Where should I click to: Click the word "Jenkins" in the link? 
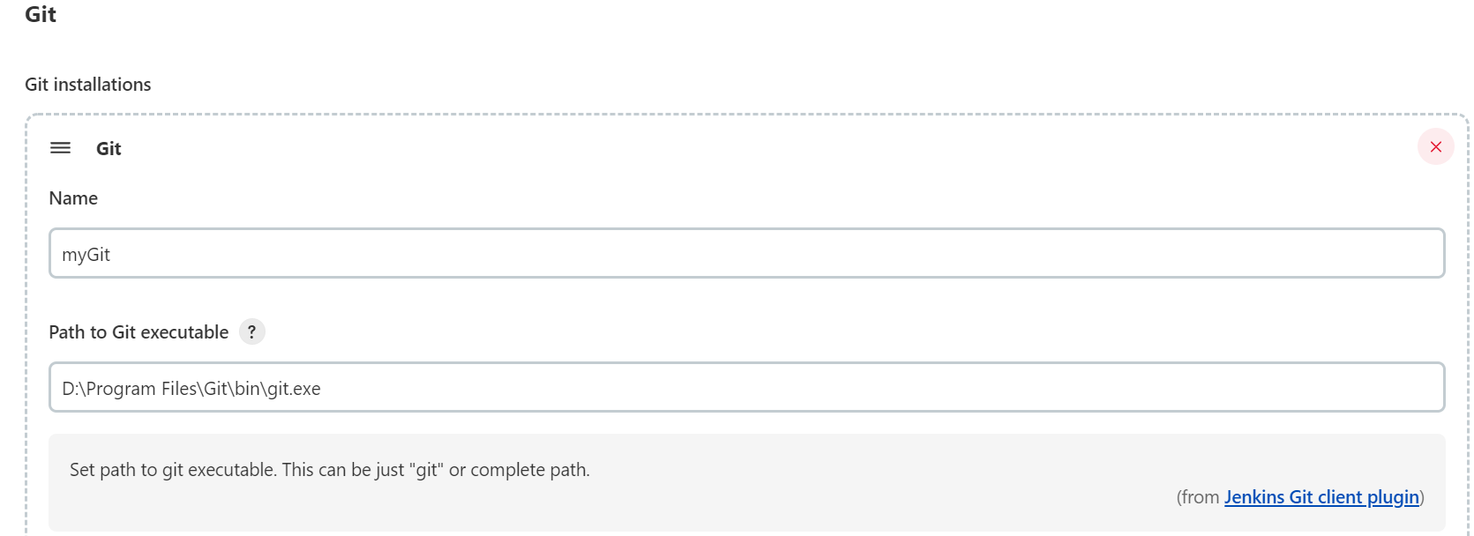coord(1254,497)
